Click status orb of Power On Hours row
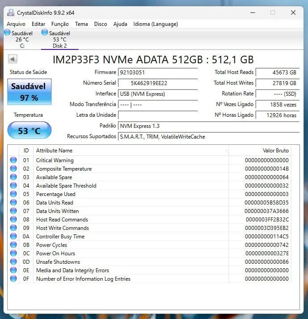308x319 pixels. tap(13, 254)
